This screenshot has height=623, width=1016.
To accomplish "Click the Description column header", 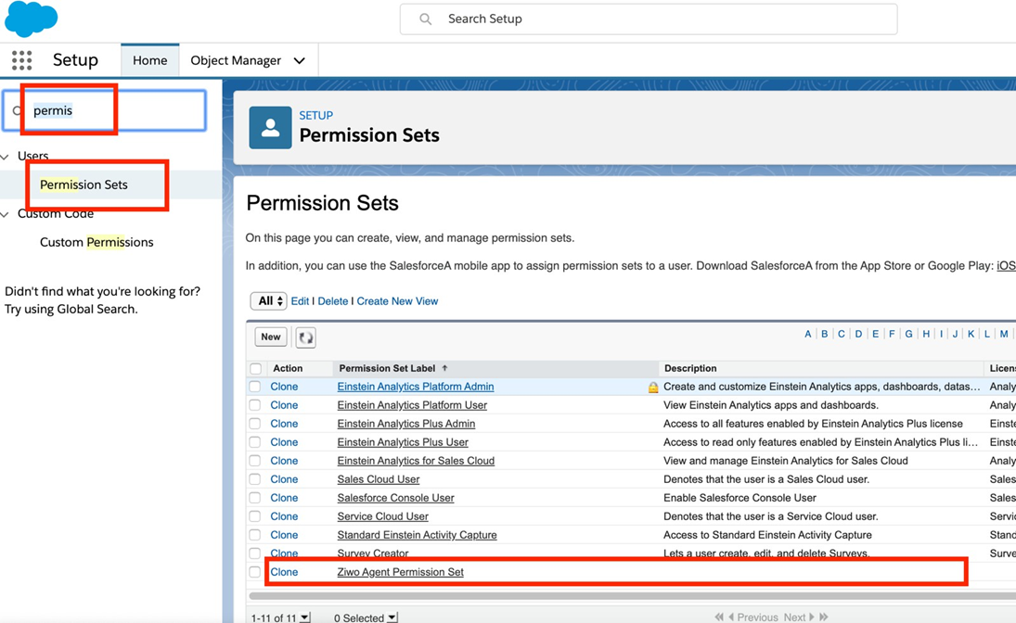I will click(690, 368).
